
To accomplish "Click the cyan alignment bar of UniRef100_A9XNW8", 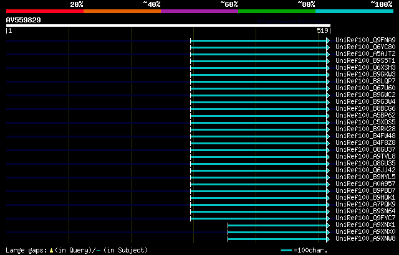I will [x=277, y=239].
